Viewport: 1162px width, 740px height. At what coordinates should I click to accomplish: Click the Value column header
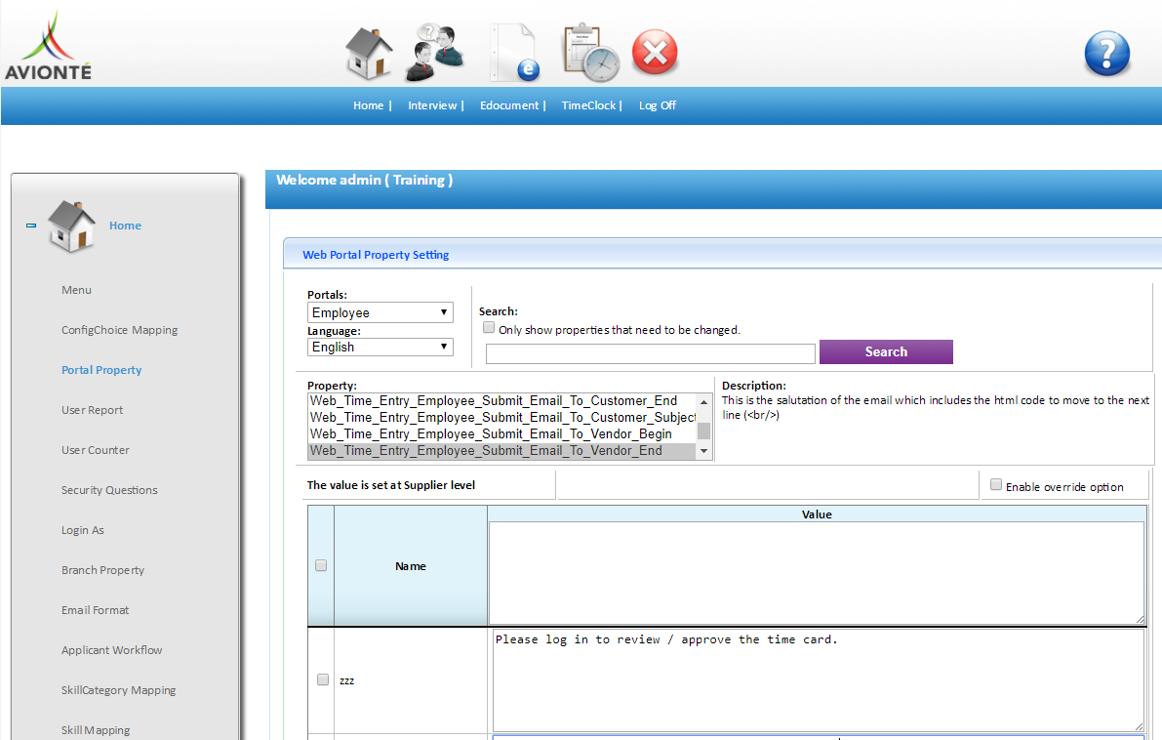click(x=817, y=514)
